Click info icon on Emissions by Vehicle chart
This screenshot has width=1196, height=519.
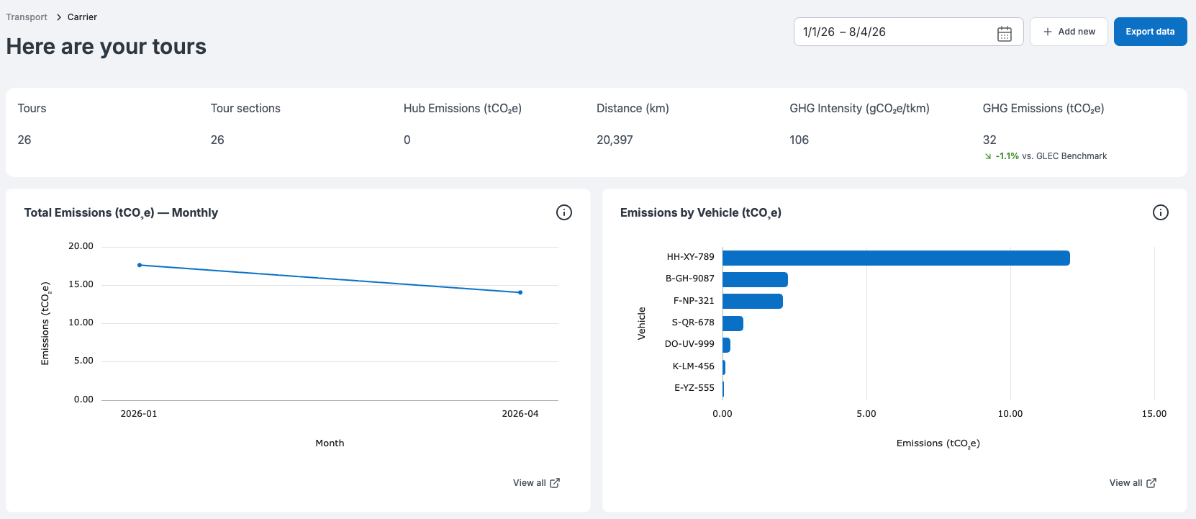(1161, 212)
